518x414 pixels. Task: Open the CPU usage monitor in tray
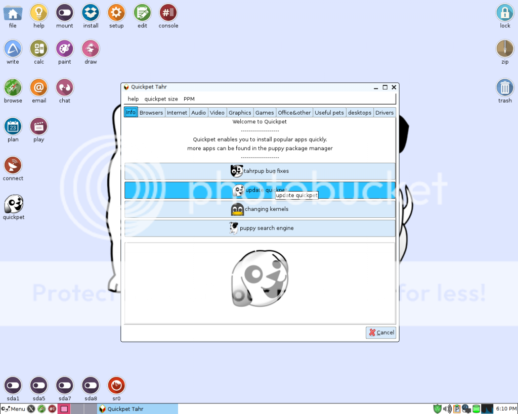[486, 408]
